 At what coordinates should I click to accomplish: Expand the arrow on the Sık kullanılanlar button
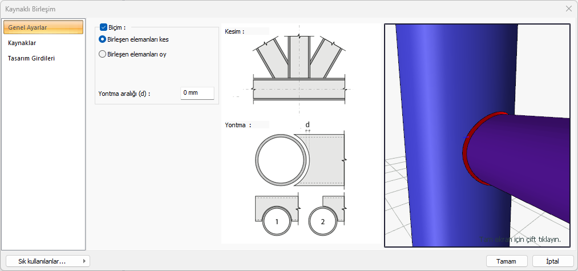pos(85,261)
